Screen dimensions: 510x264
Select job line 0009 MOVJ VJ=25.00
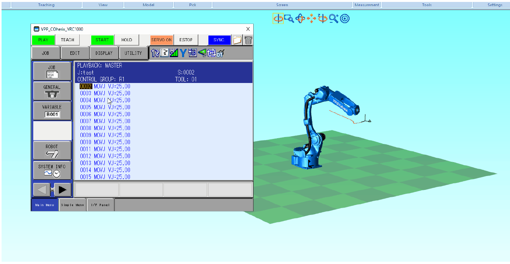click(105, 135)
